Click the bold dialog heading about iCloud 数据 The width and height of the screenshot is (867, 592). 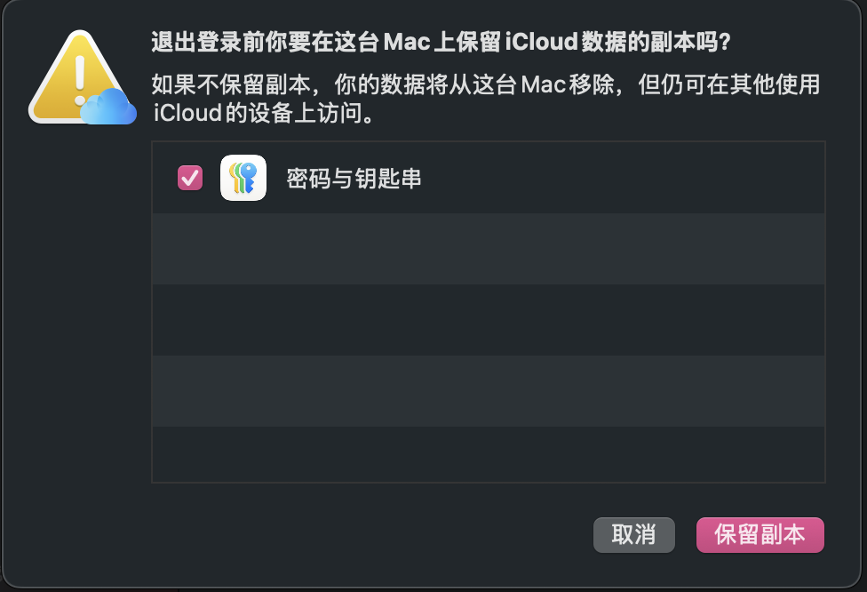click(441, 42)
